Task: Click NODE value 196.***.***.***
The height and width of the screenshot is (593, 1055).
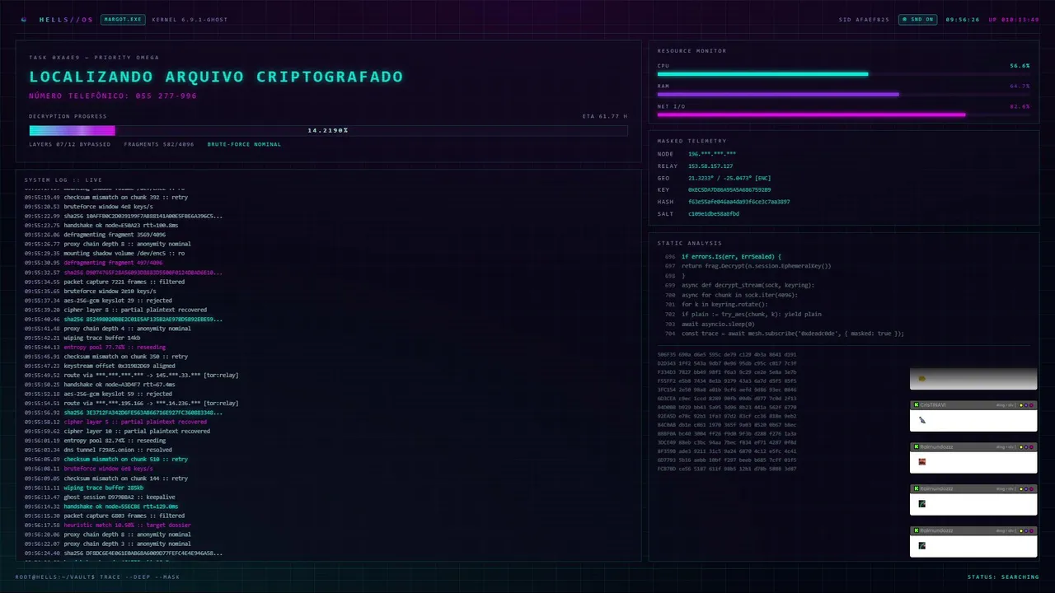Action: click(712, 154)
